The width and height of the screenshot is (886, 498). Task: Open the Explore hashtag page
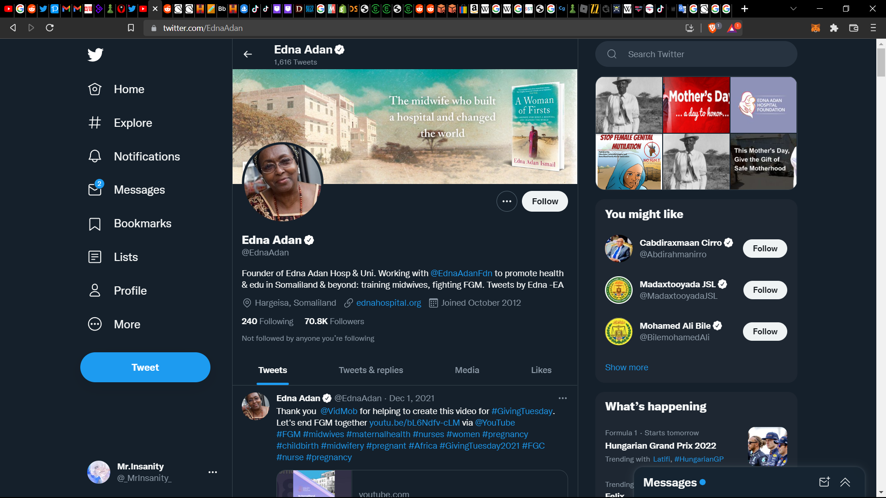coord(120,123)
